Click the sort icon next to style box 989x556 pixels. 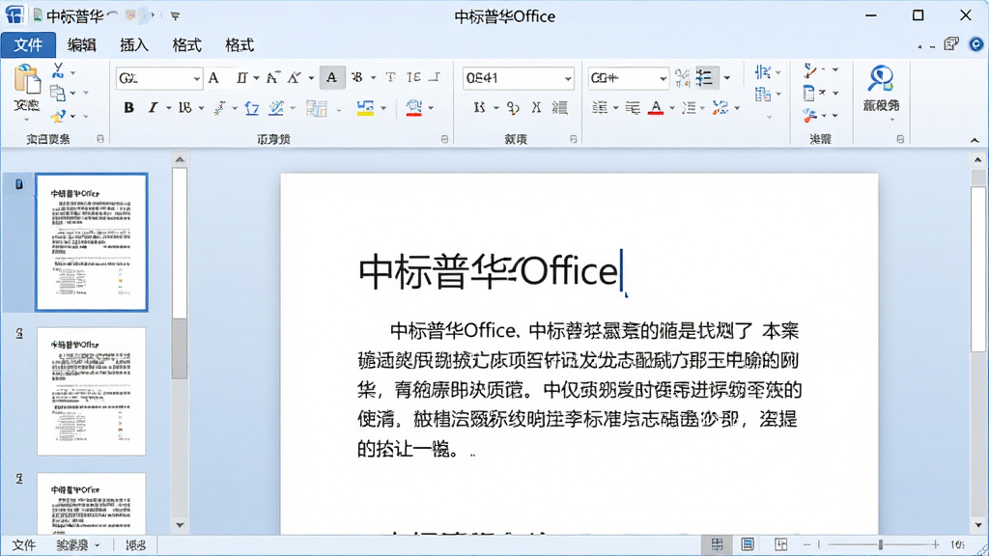(682, 77)
